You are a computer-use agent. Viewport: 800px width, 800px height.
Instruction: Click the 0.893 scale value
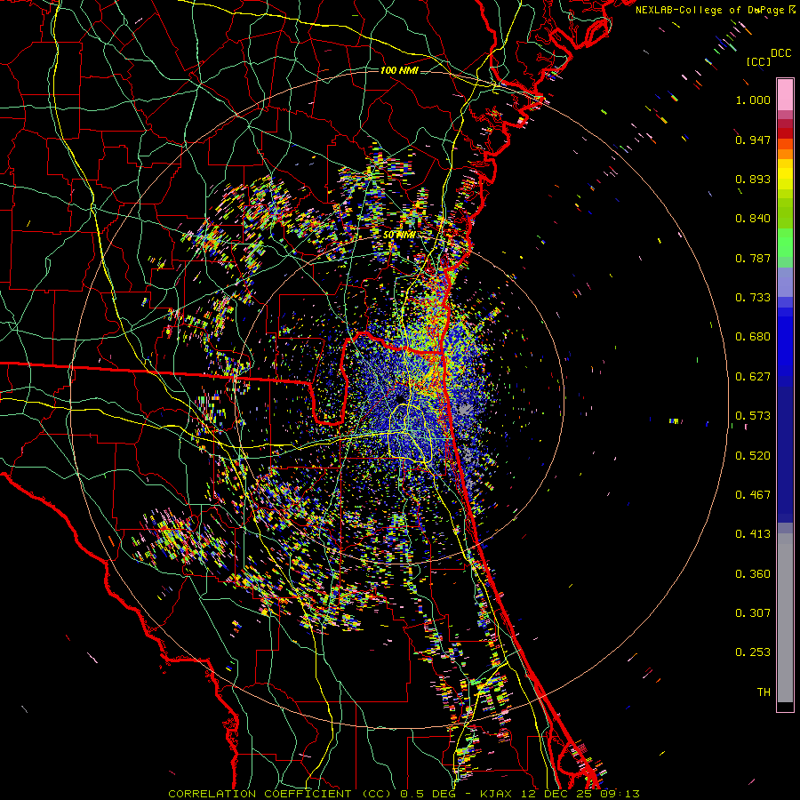pyautogui.click(x=753, y=179)
